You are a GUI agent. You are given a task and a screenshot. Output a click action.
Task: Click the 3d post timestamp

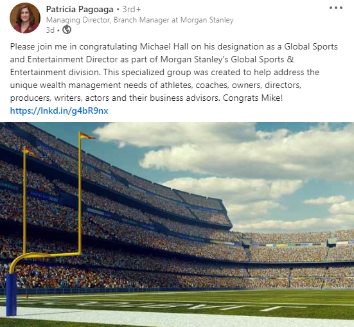(x=50, y=30)
